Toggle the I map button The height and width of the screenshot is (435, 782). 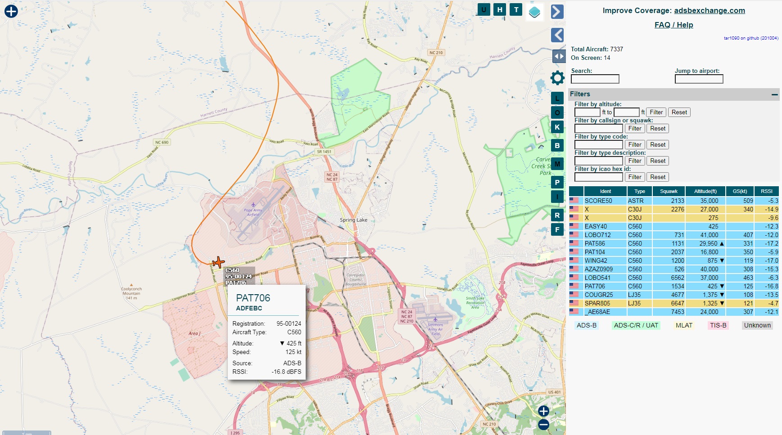point(557,197)
